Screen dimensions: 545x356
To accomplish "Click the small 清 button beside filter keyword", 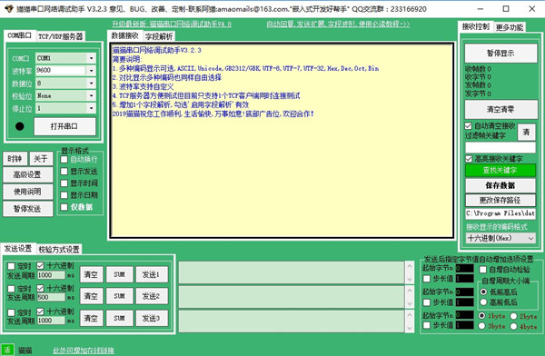I will (x=526, y=132).
